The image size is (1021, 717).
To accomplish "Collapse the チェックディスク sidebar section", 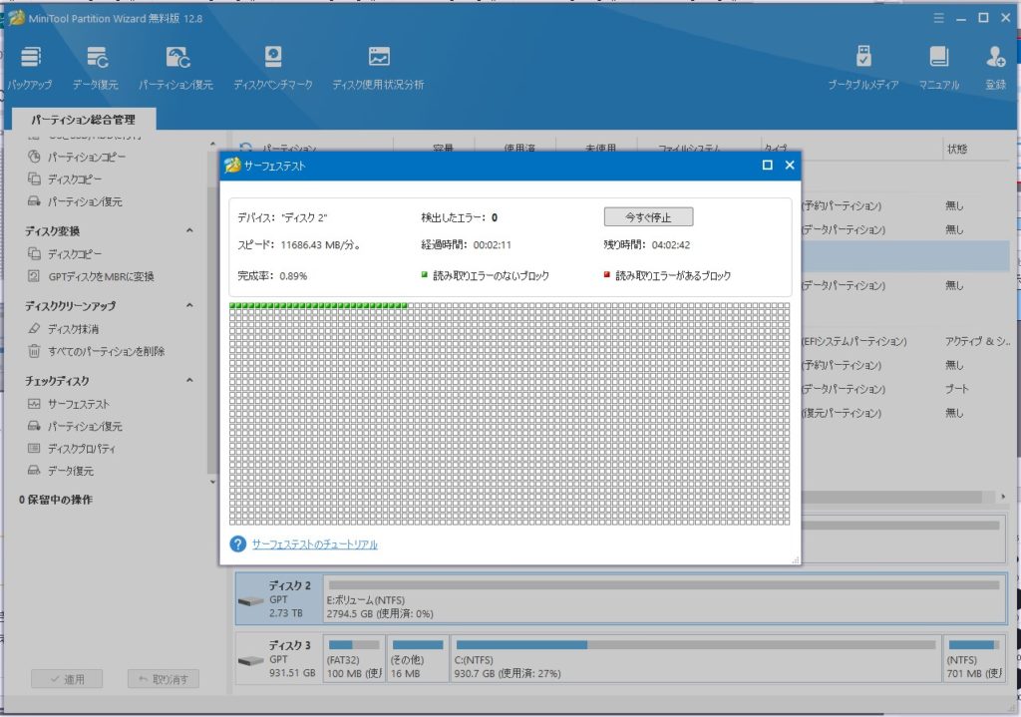I will (x=189, y=381).
